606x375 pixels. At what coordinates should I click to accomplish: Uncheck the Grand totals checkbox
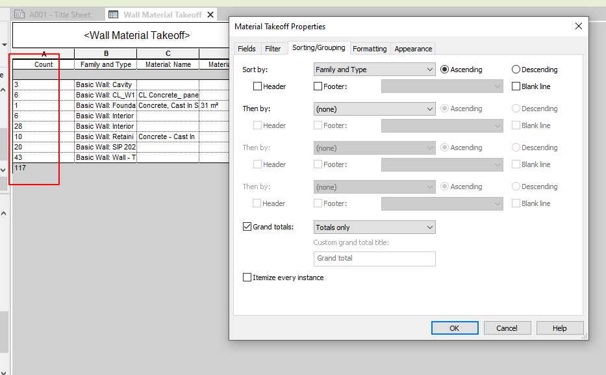[247, 227]
